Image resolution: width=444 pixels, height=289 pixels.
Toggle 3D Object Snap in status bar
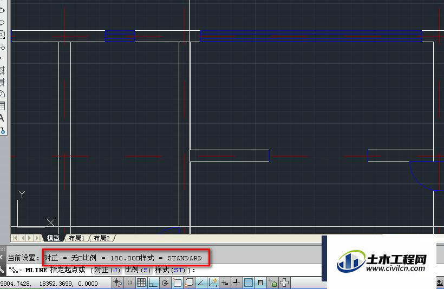click(189, 283)
